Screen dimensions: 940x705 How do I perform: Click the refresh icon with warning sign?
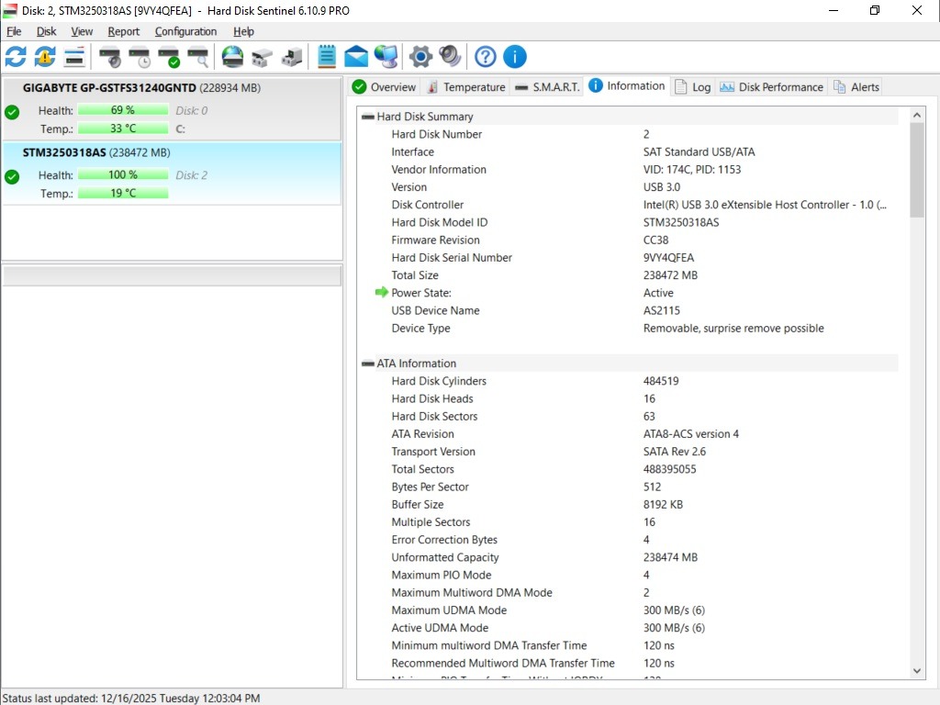coord(45,57)
